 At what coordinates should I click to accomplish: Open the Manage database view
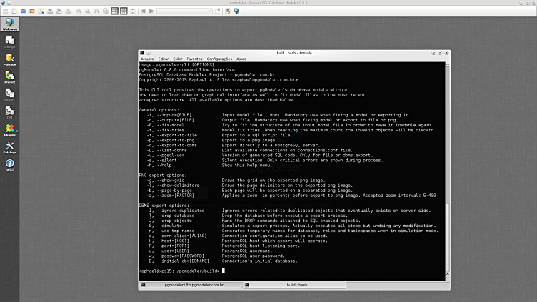(9, 59)
